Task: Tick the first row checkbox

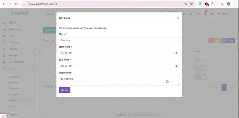Action: (46, 59)
